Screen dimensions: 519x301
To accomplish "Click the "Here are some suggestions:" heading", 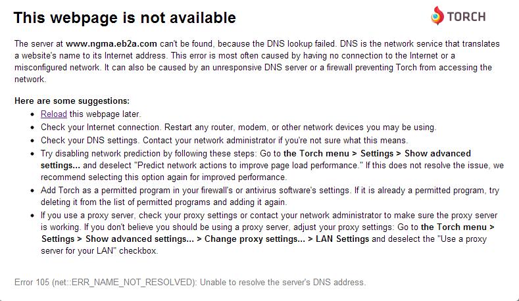I will click(x=72, y=101).
